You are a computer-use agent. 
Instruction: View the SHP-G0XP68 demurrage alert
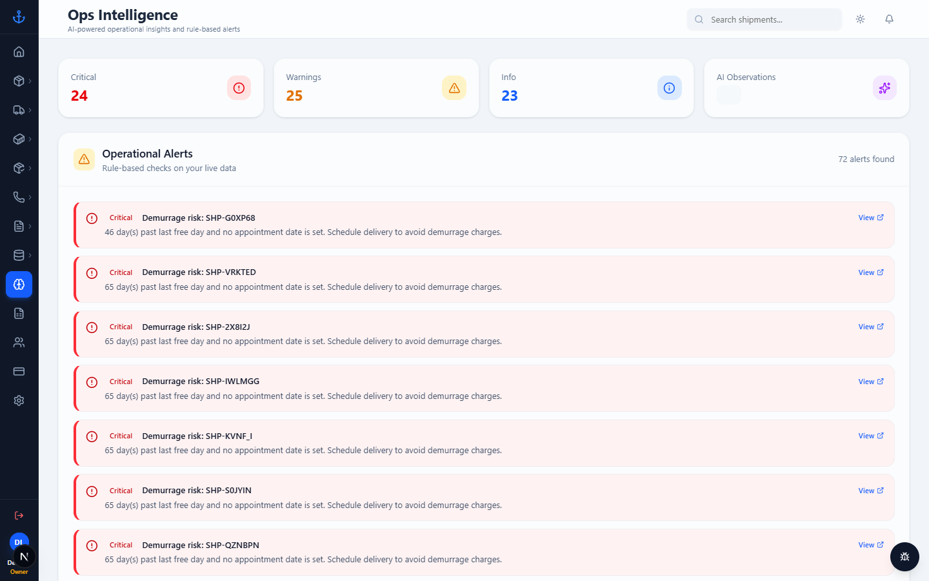pos(871,218)
